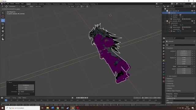
Task: Switch to the Sculpting workspace tab
Action: 41,4
